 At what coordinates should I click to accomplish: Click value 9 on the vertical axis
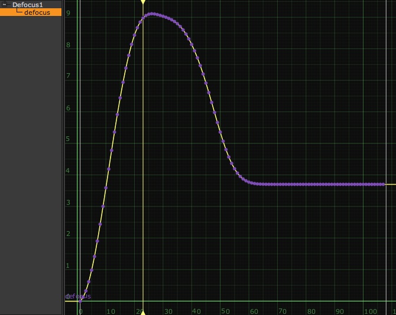point(69,13)
